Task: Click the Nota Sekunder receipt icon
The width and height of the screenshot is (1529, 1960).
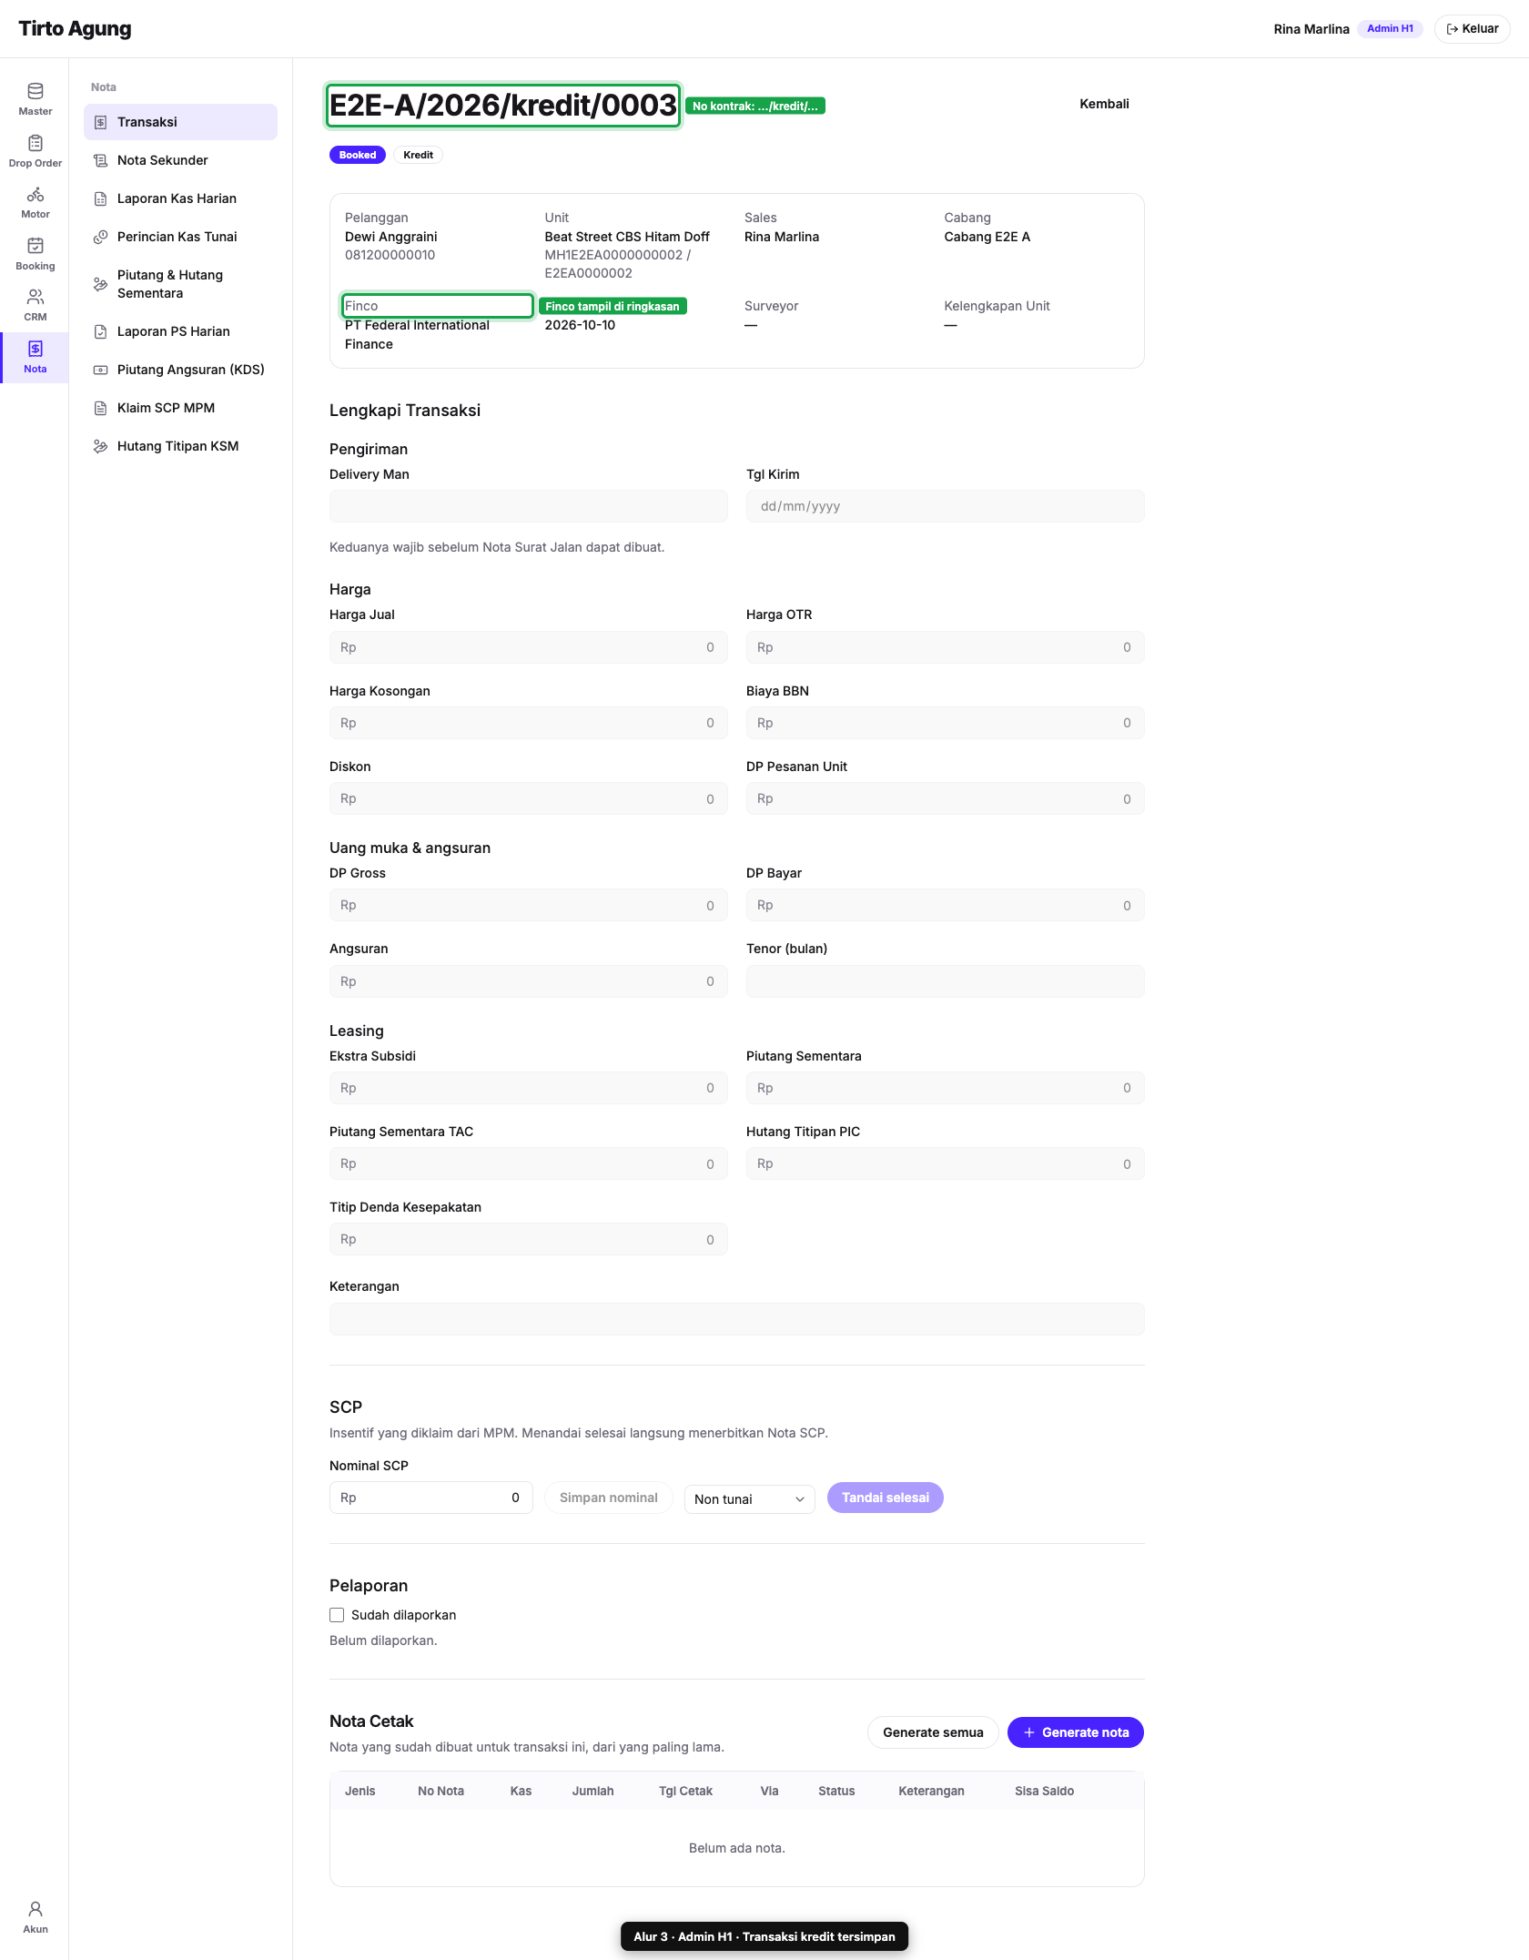Action: tap(101, 160)
